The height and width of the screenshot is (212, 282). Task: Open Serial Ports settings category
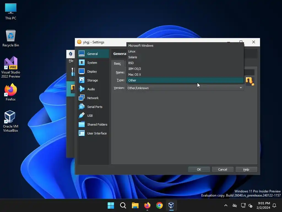point(93,107)
